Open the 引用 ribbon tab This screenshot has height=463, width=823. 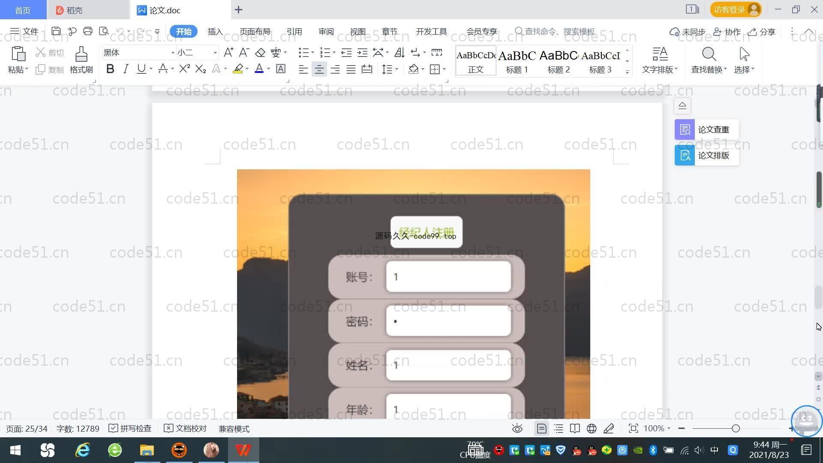(x=294, y=32)
